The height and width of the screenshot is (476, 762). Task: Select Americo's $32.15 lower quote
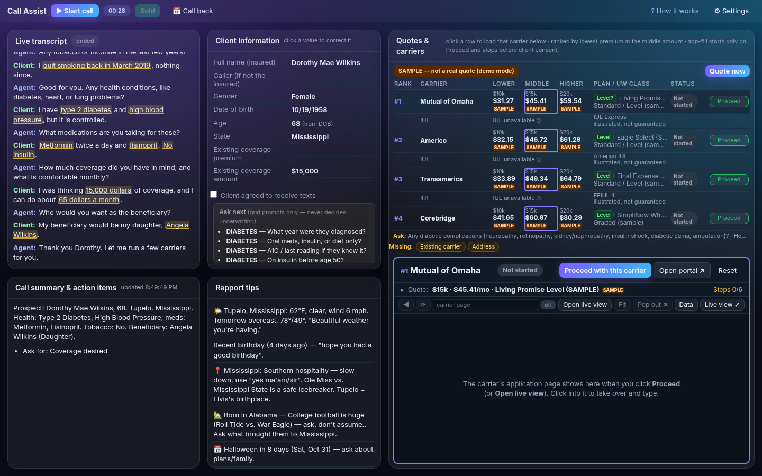tap(504, 140)
